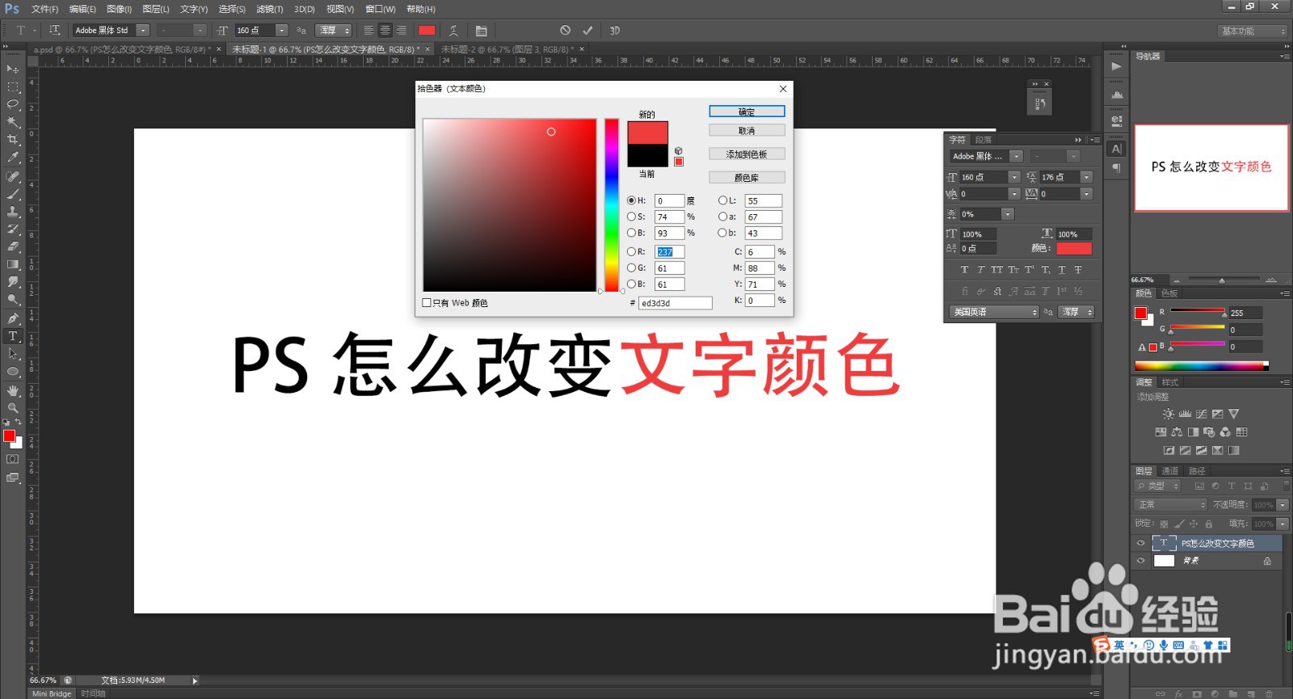1293x699 pixels.
Task: Select the Move tool
Action: [x=12, y=69]
